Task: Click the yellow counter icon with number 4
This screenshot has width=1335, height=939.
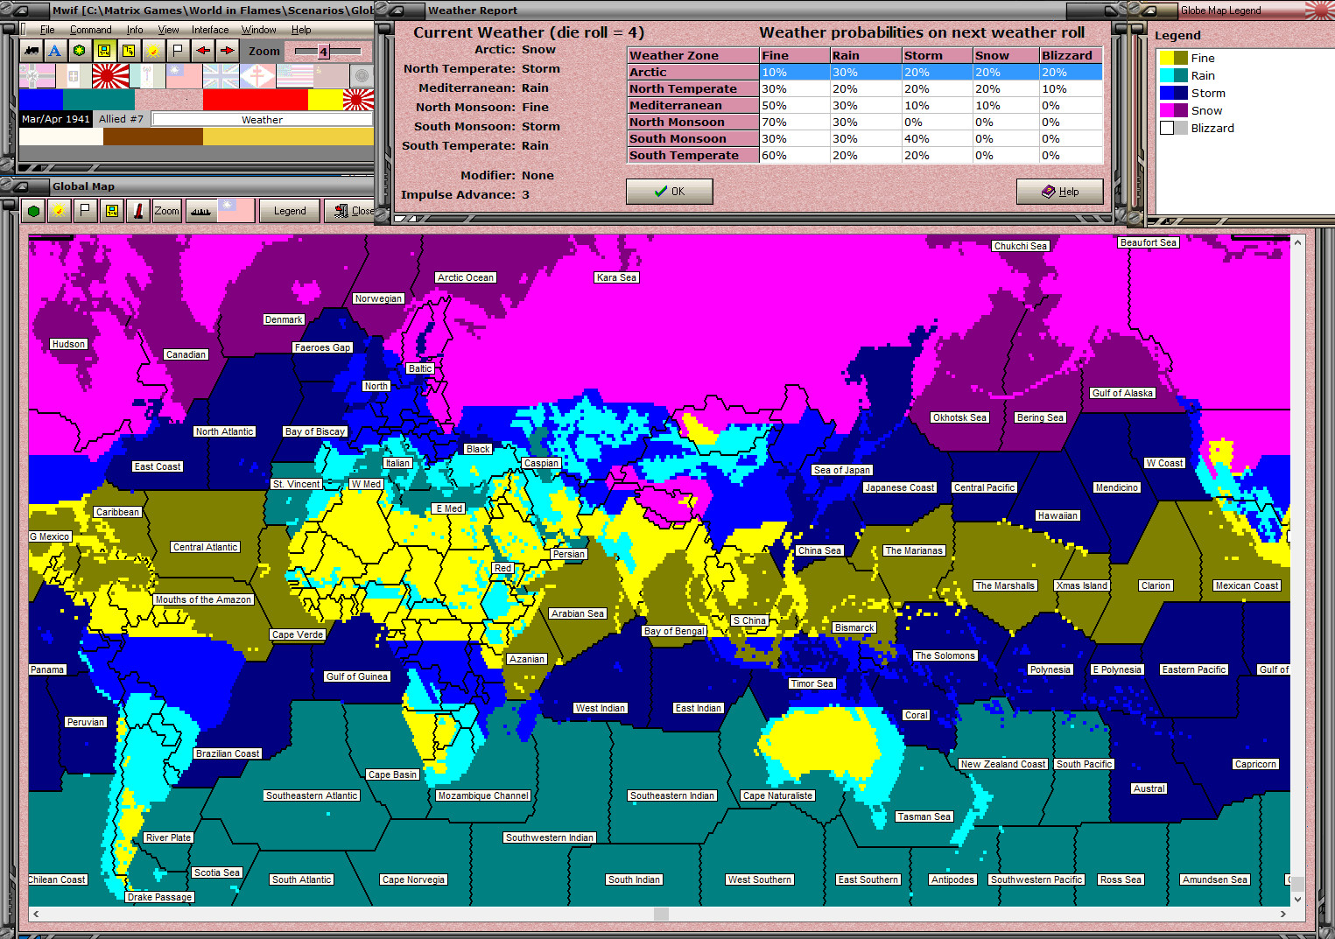Action: click(129, 51)
